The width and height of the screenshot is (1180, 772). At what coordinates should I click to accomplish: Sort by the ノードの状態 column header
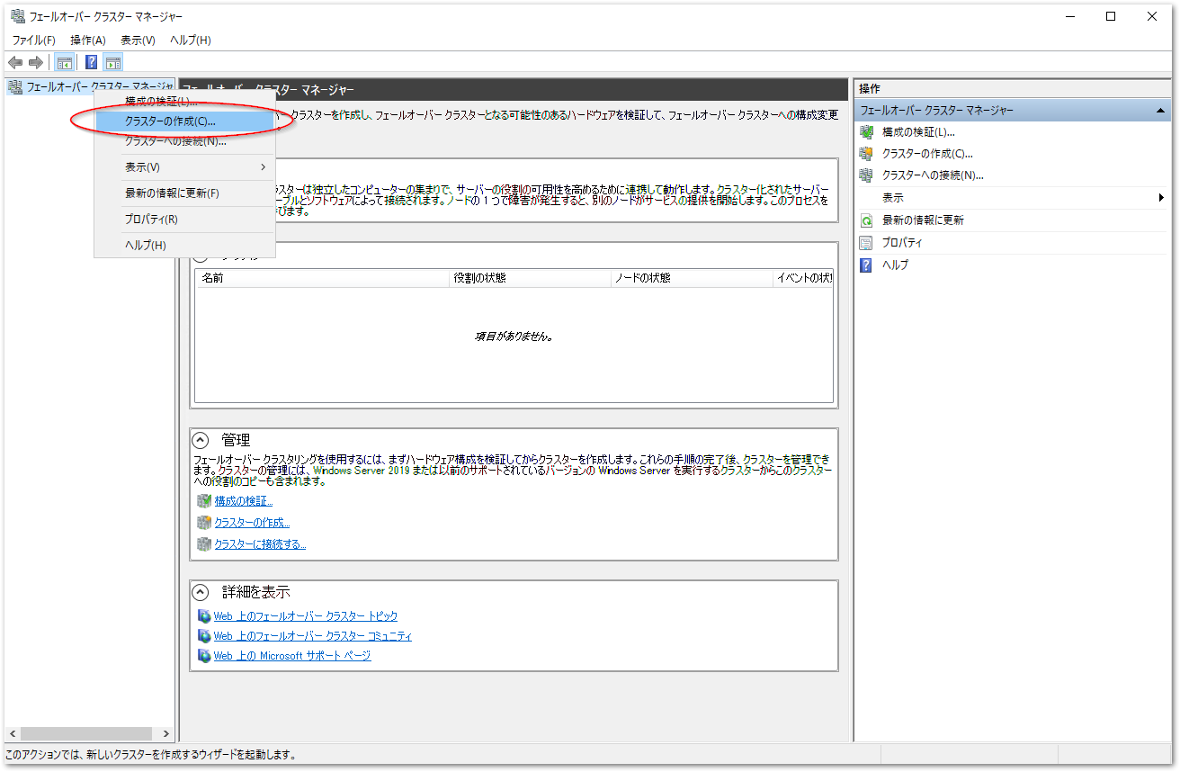693,278
